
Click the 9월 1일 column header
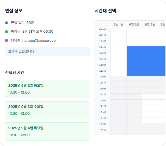(119, 25)
